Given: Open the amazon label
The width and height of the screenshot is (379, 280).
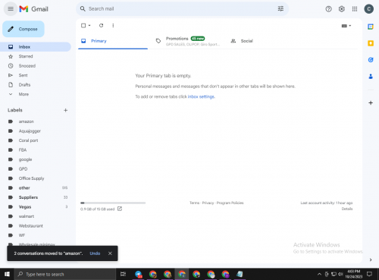Looking at the screenshot, I should (36, 121).
